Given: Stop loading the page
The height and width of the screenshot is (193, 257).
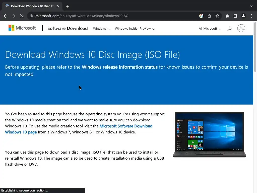Looking at the screenshot, I should coord(22,16).
